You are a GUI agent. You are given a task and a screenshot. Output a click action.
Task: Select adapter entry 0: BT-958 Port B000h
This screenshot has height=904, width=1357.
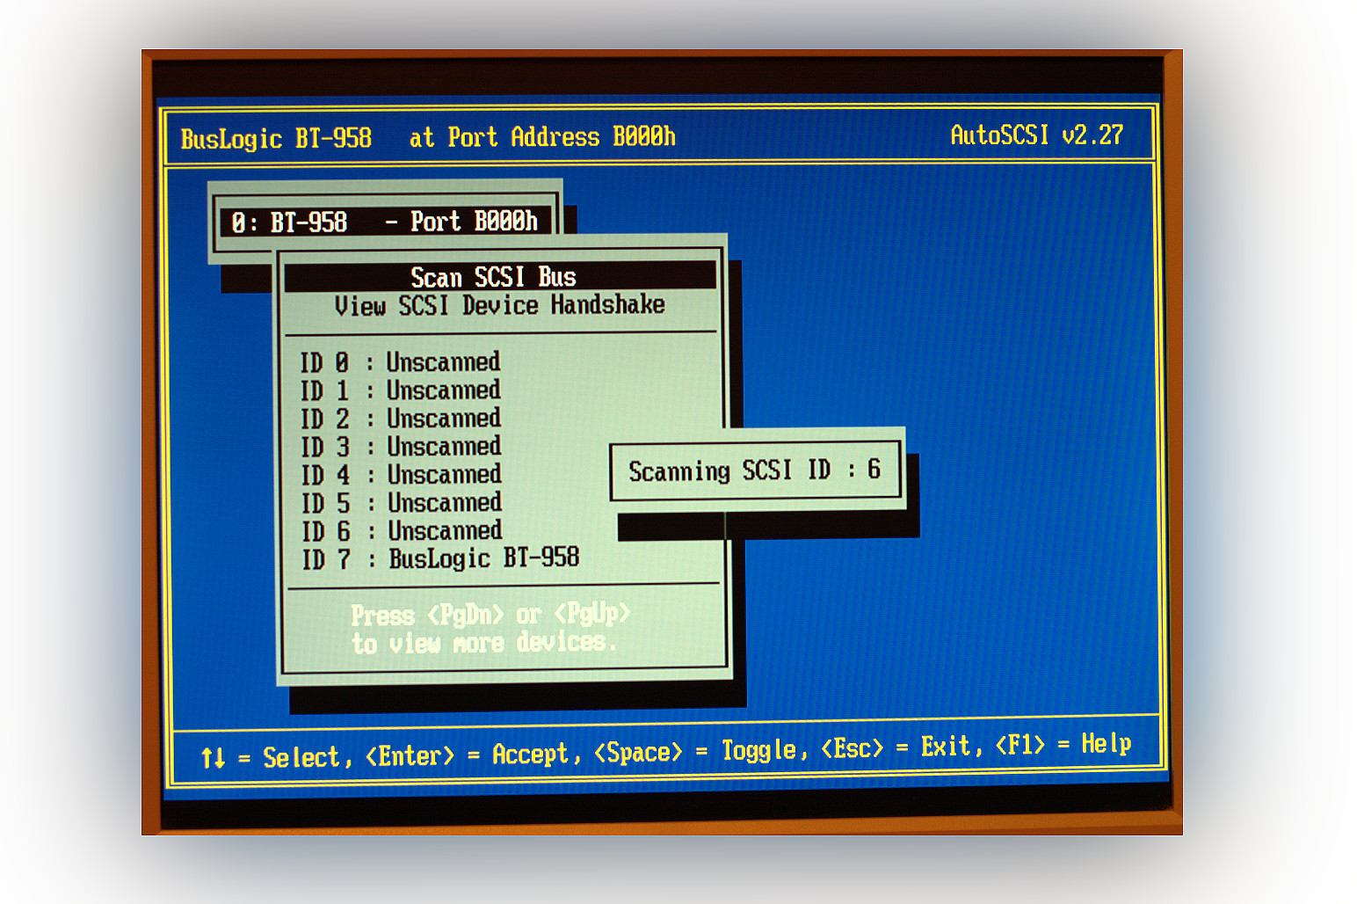[384, 222]
